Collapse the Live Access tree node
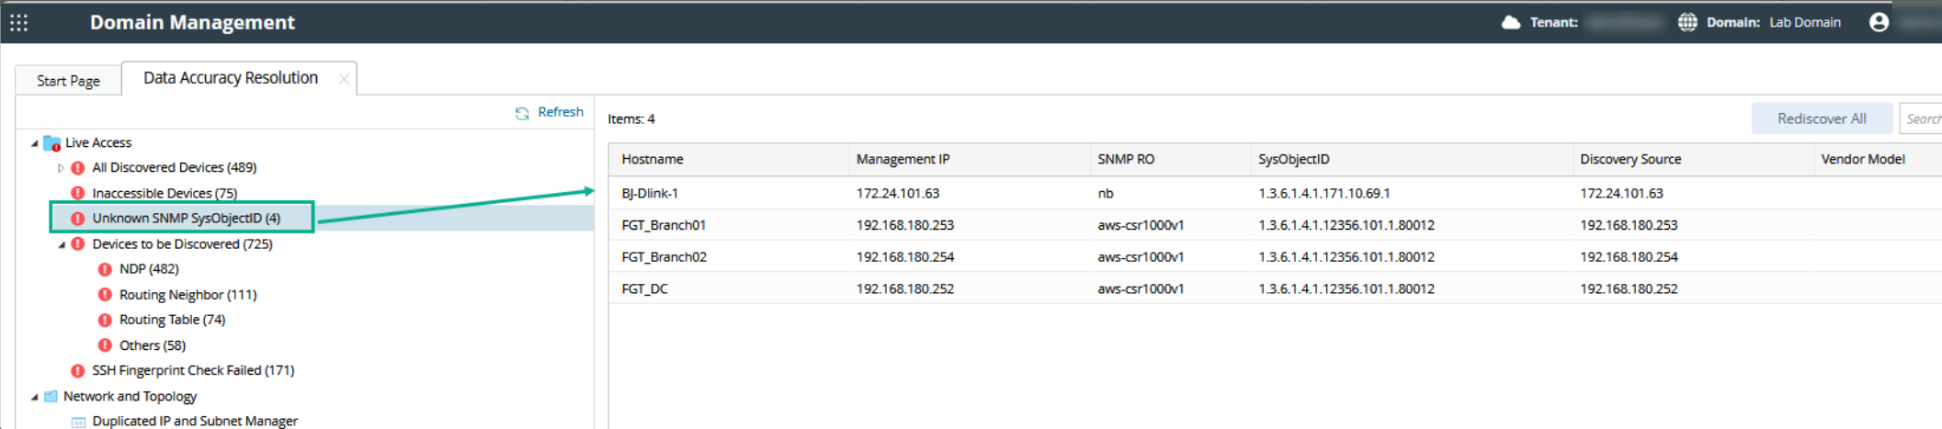Screen dimensions: 1942x429 [x=35, y=143]
